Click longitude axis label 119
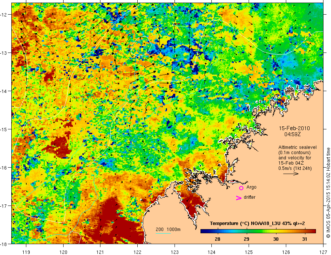This screenshot has height=255, width=331. (x=26, y=252)
